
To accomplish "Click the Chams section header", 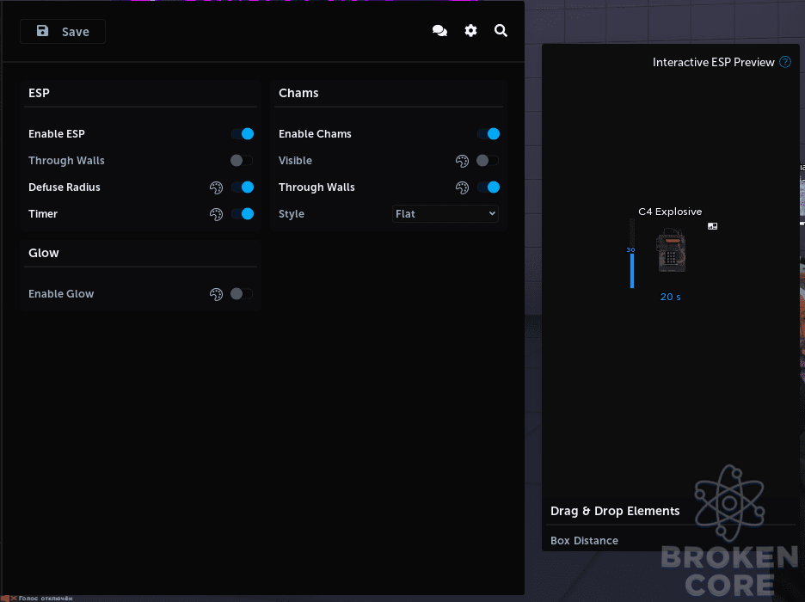I will click(298, 93).
